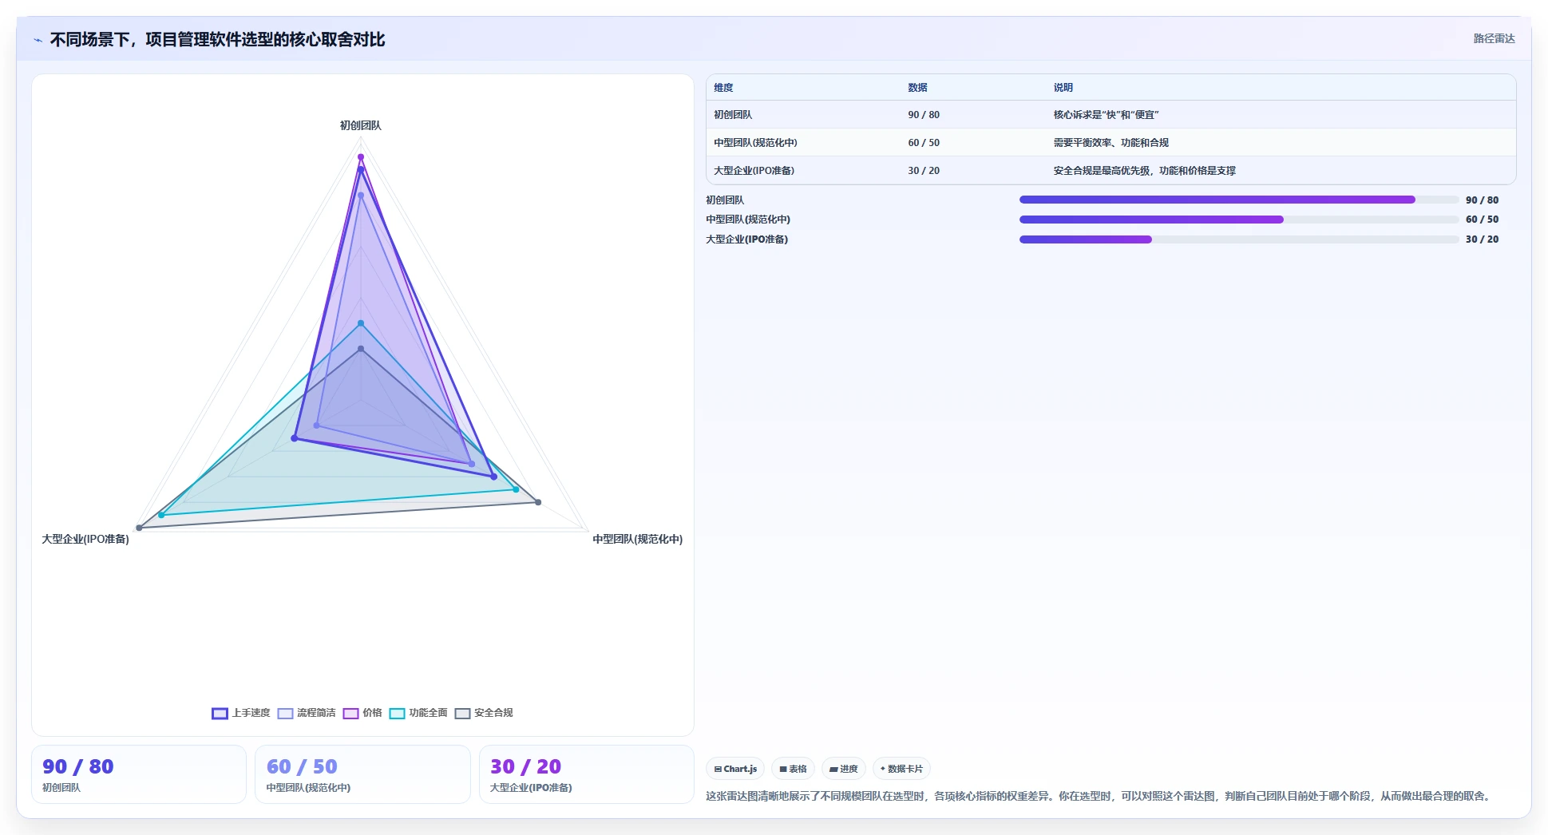Select the 30 / 20 大型企业 data card

pyautogui.click(x=586, y=774)
